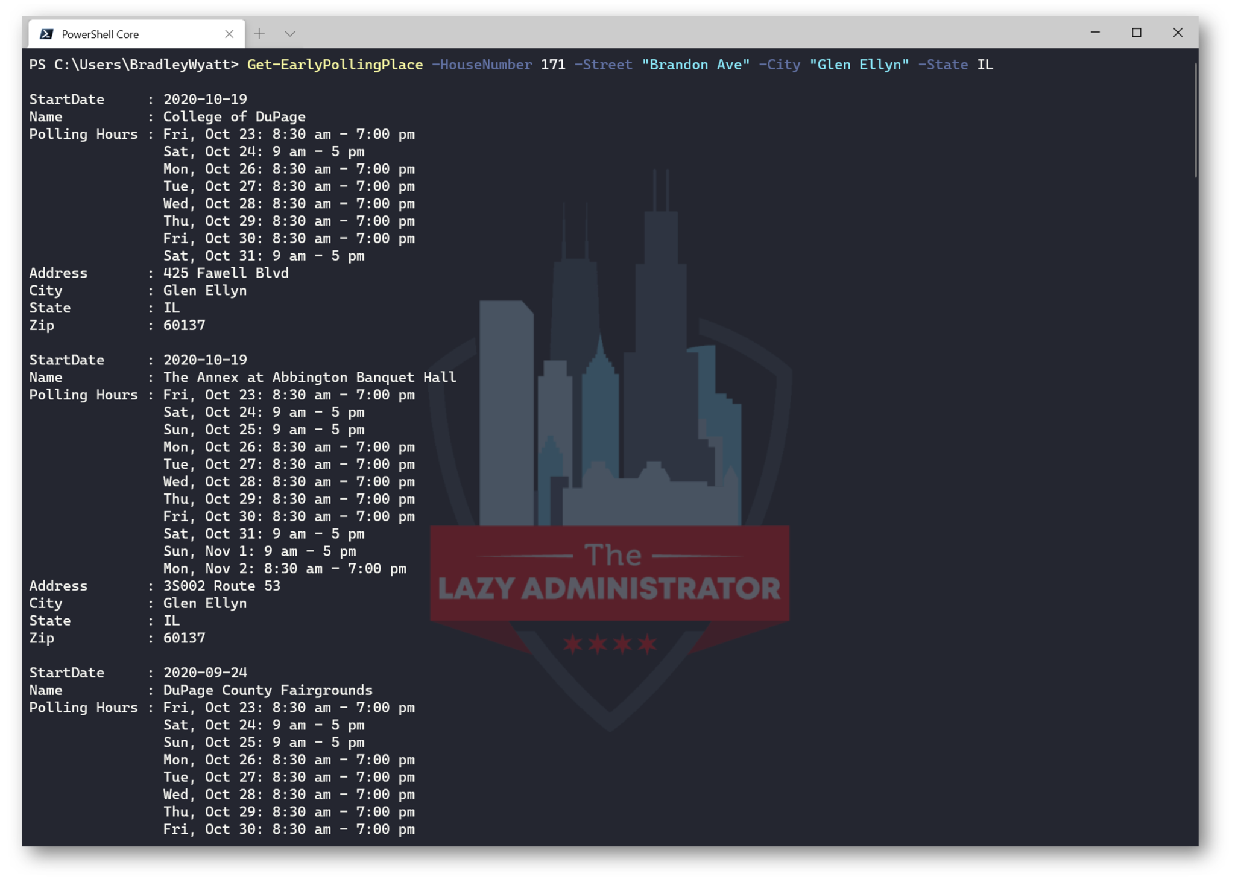The image size is (1235, 885).
Task: Click the Sun, Nov 1 polling hours line
Action: [x=259, y=551]
